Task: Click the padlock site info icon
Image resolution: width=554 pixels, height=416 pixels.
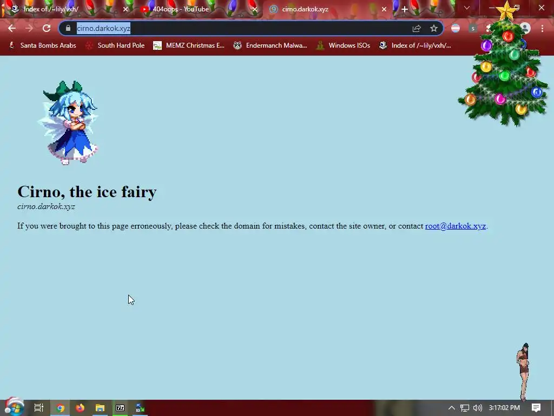Action: click(68, 28)
